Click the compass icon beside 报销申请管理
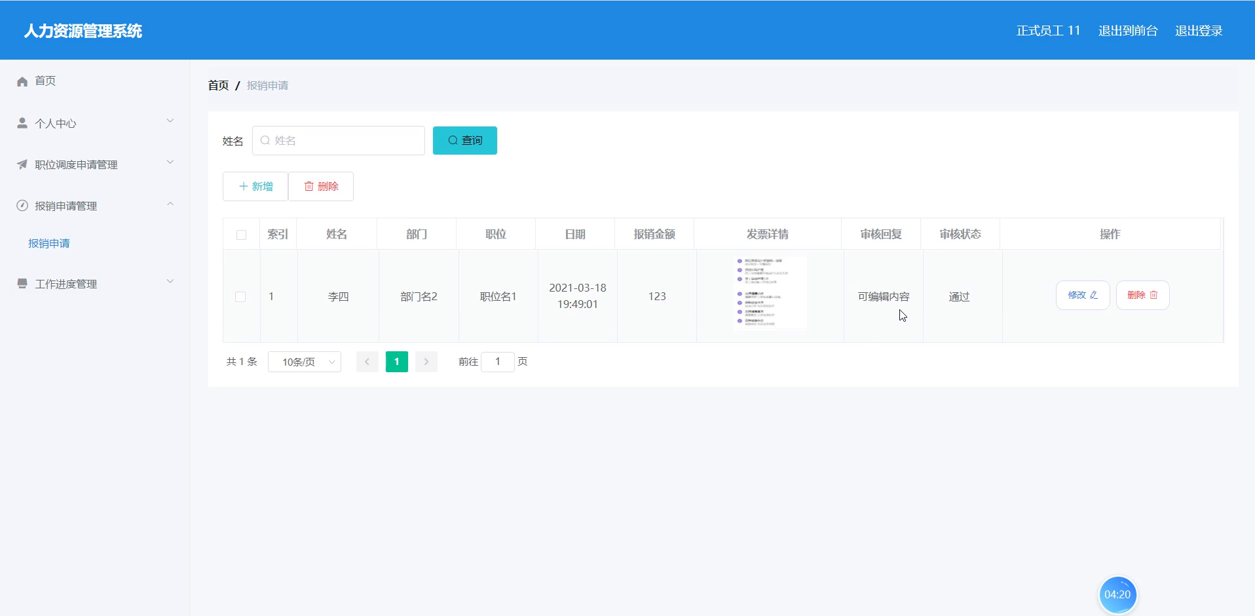 click(22, 205)
